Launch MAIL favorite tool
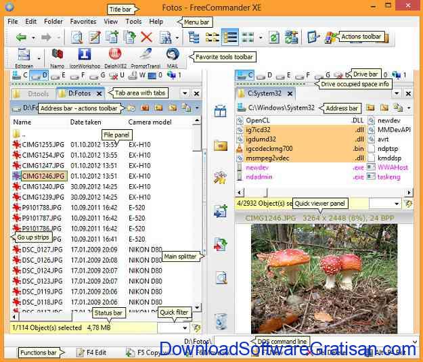 click(173, 58)
